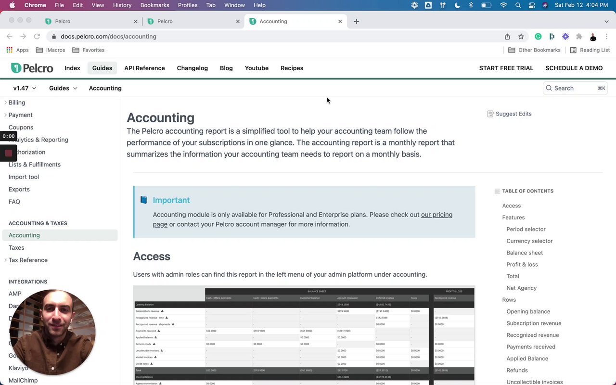Stop recording with the red square button
The image size is (616, 385).
(8, 153)
